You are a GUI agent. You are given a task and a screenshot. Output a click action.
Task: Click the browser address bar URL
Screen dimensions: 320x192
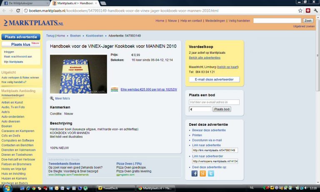point(124,10)
